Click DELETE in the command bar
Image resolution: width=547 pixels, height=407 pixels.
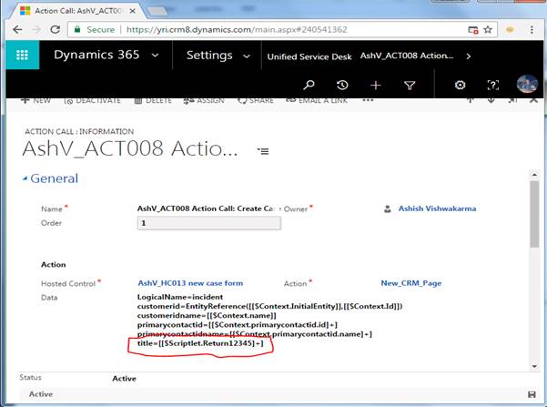(153, 100)
